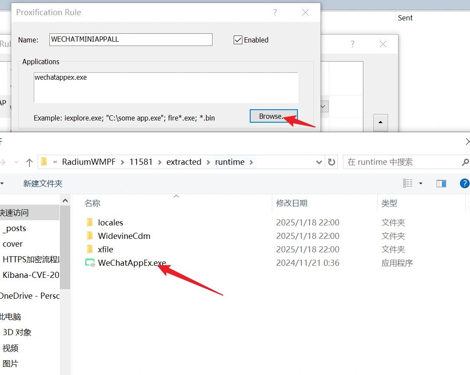The image size is (470, 375).
Task: Click the refresh icon beside address bar
Action: pos(332,162)
